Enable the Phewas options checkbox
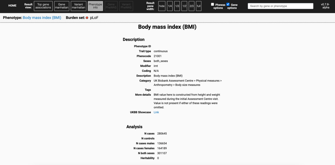 point(213,4)
